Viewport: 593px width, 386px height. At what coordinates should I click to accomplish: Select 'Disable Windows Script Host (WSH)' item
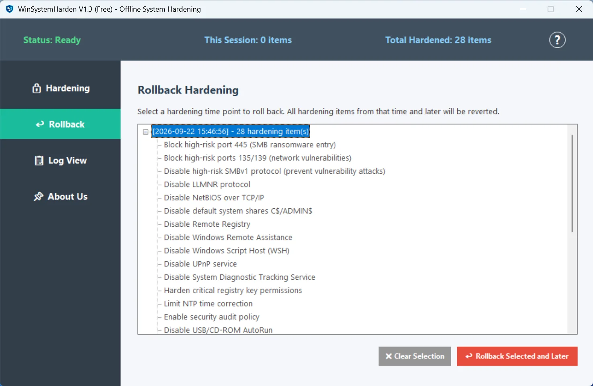pos(227,250)
